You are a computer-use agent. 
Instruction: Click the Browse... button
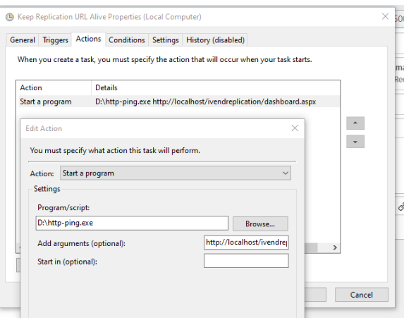click(260, 224)
